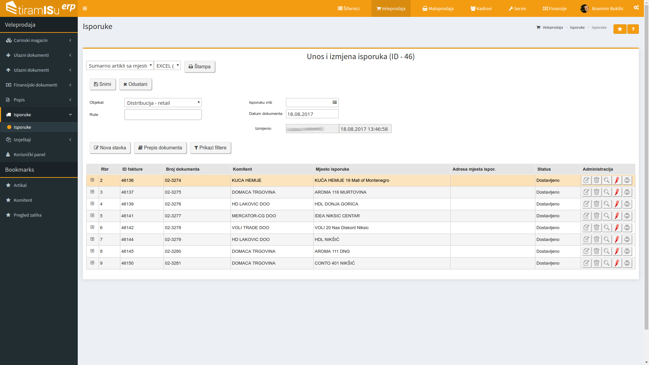The image size is (649, 365).
Task: Open the Kadrovi top menu
Action: (x=481, y=8)
